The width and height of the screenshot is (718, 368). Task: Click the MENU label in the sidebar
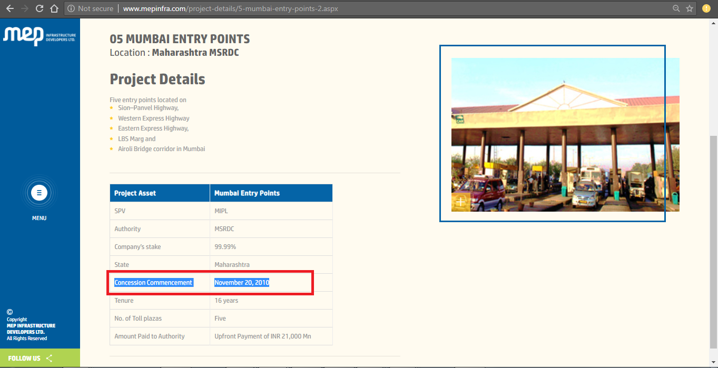pos(39,218)
